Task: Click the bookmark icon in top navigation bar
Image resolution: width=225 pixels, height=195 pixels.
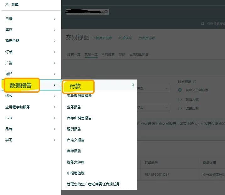Action: [x=203, y=24]
